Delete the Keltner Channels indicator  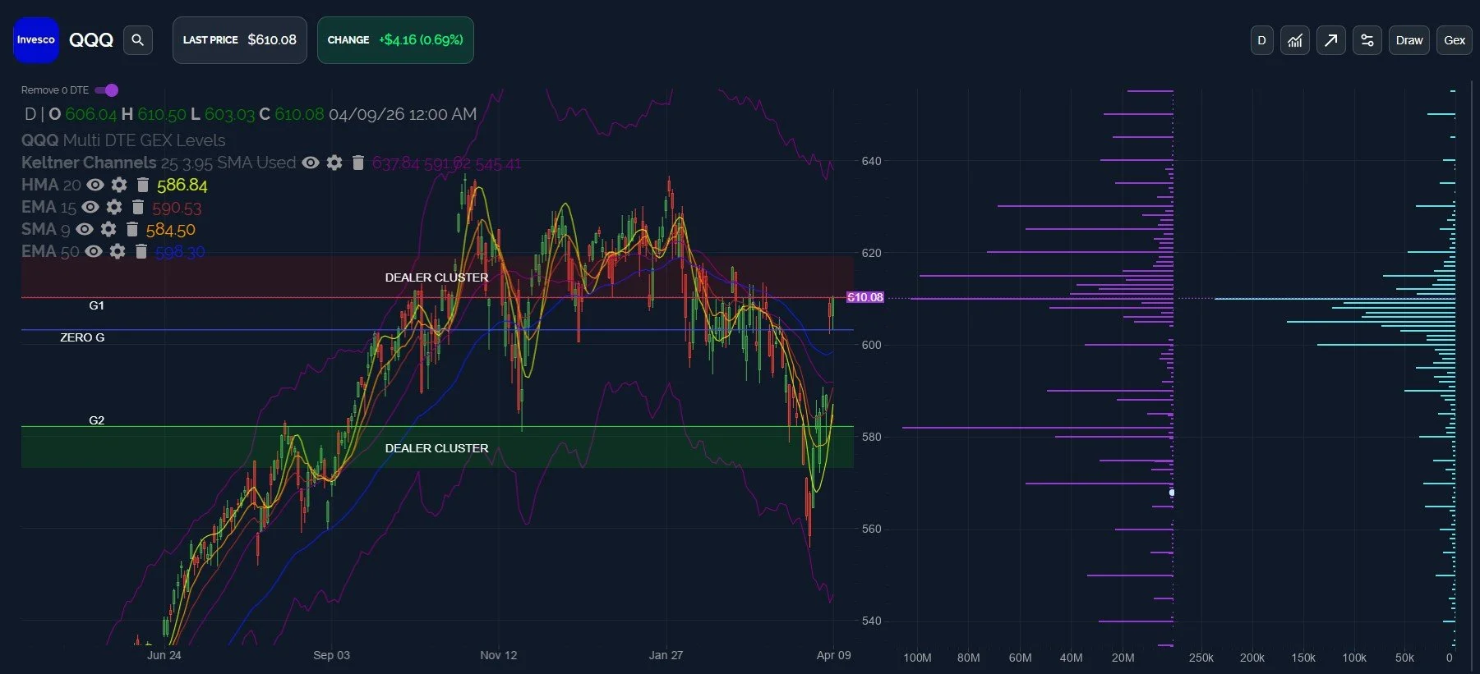tap(357, 163)
